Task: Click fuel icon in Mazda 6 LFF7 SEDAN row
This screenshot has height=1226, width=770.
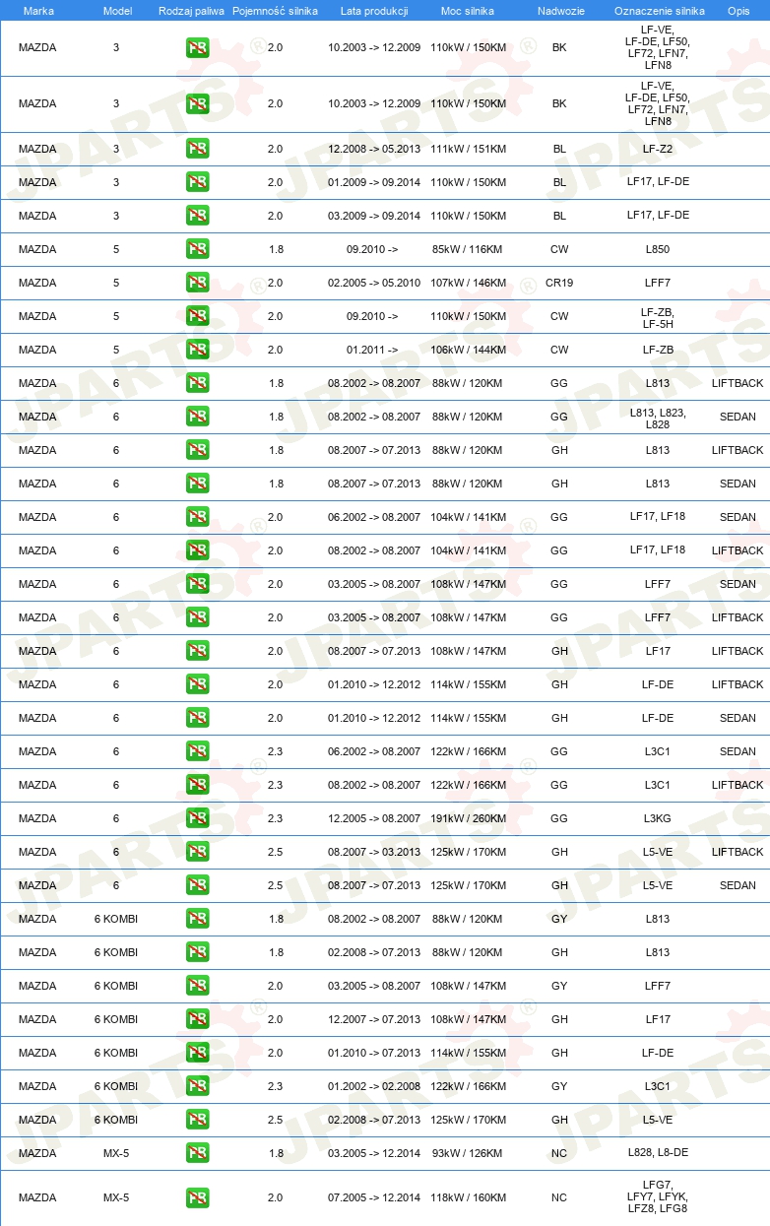Action: coord(197,584)
